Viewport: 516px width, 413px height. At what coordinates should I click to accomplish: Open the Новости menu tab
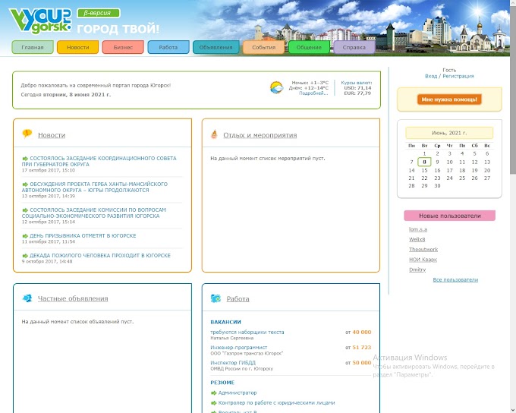pos(77,47)
